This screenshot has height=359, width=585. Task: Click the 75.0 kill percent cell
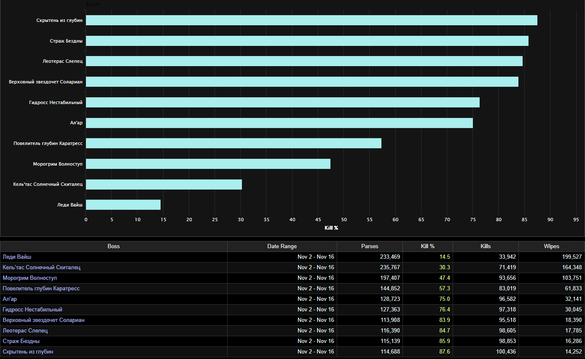click(428, 299)
